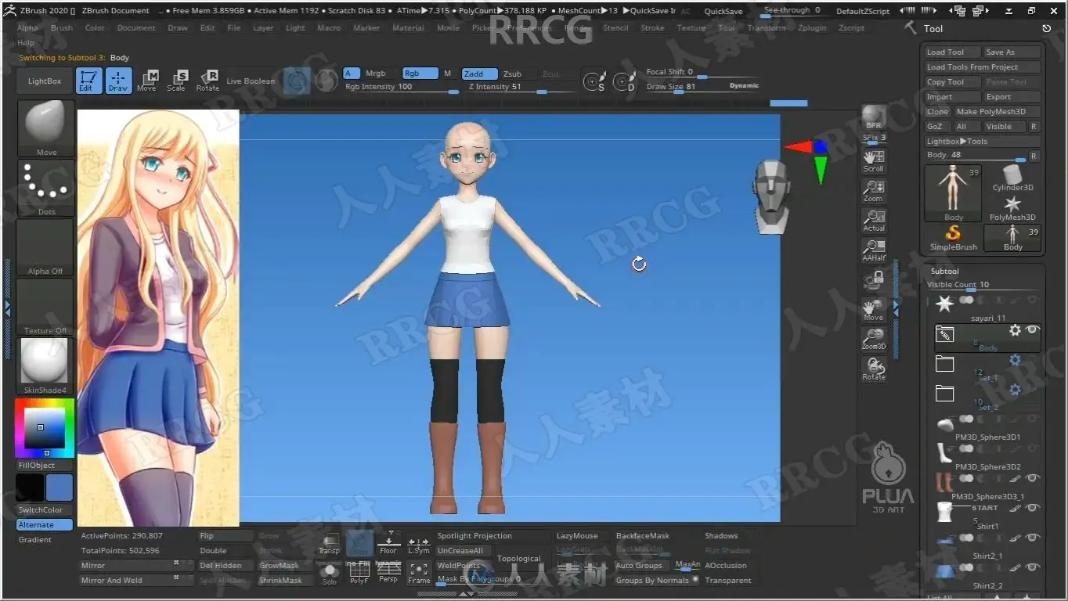Expand the Set_2 subtool folder
This screenshot has height=601, width=1068.
(945, 392)
